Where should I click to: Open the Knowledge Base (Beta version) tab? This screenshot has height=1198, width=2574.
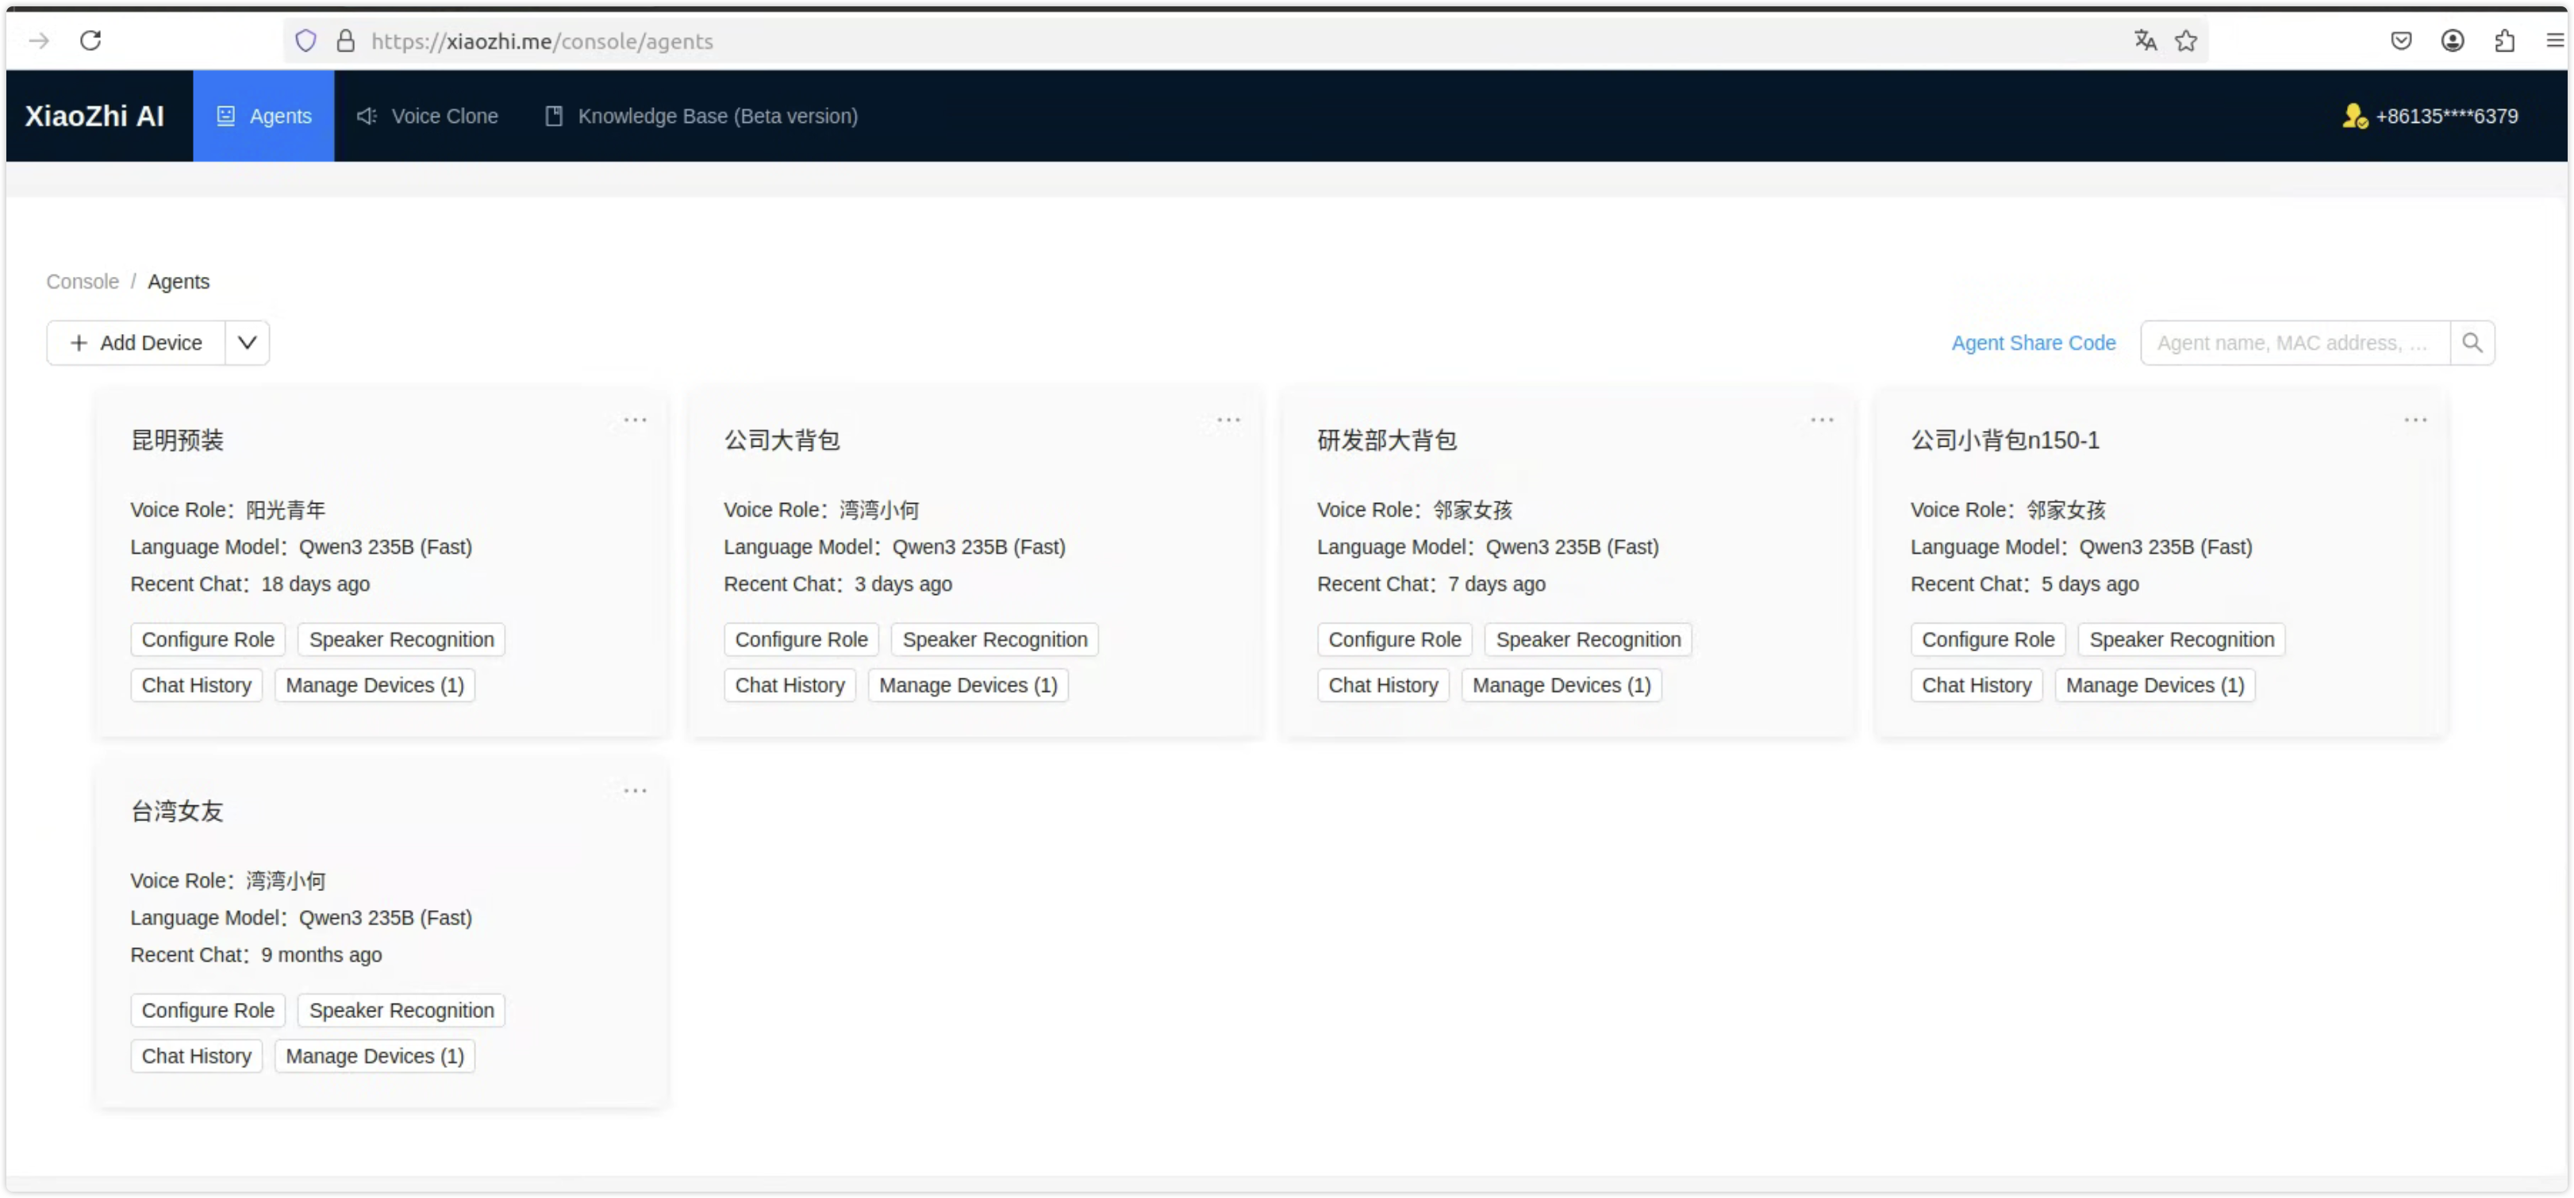tap(701, 116)
